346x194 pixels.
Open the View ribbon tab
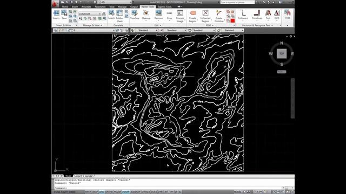pos(112,7)
